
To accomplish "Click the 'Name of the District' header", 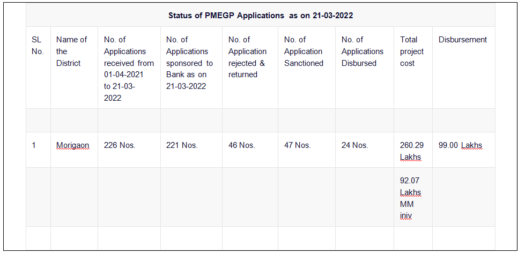I will tap(75, 68).
